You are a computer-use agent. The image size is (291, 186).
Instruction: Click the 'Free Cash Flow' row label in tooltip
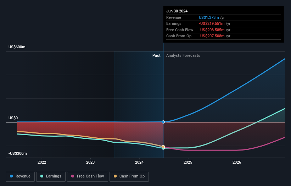point(180,30)
